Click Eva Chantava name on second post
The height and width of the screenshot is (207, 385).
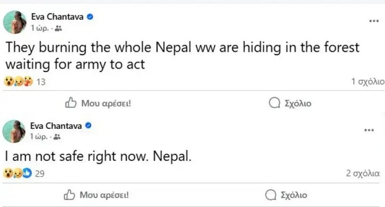pos(56,126)
